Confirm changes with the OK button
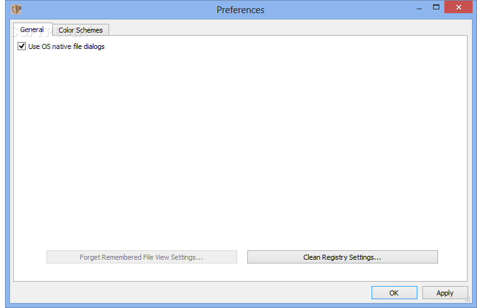The image size is (477, 308). point(394,293)
